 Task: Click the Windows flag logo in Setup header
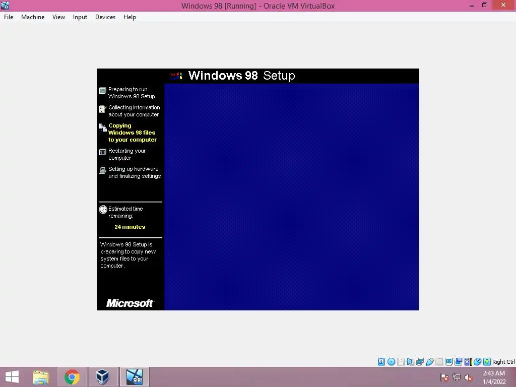pos(176,76)
